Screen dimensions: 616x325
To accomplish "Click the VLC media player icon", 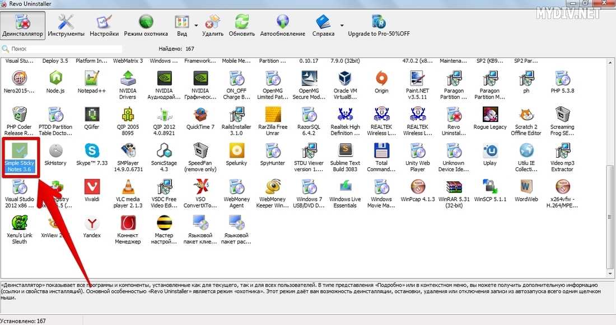I will (x=128, y=187).
